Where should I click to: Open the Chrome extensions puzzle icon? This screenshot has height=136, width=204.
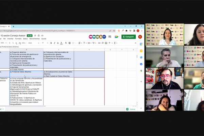pyautogui.click(x=126, y=31)
